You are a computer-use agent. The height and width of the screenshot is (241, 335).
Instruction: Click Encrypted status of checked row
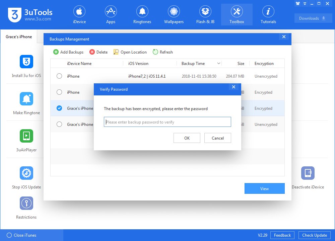pyautogui.click(x=263, y=108)
